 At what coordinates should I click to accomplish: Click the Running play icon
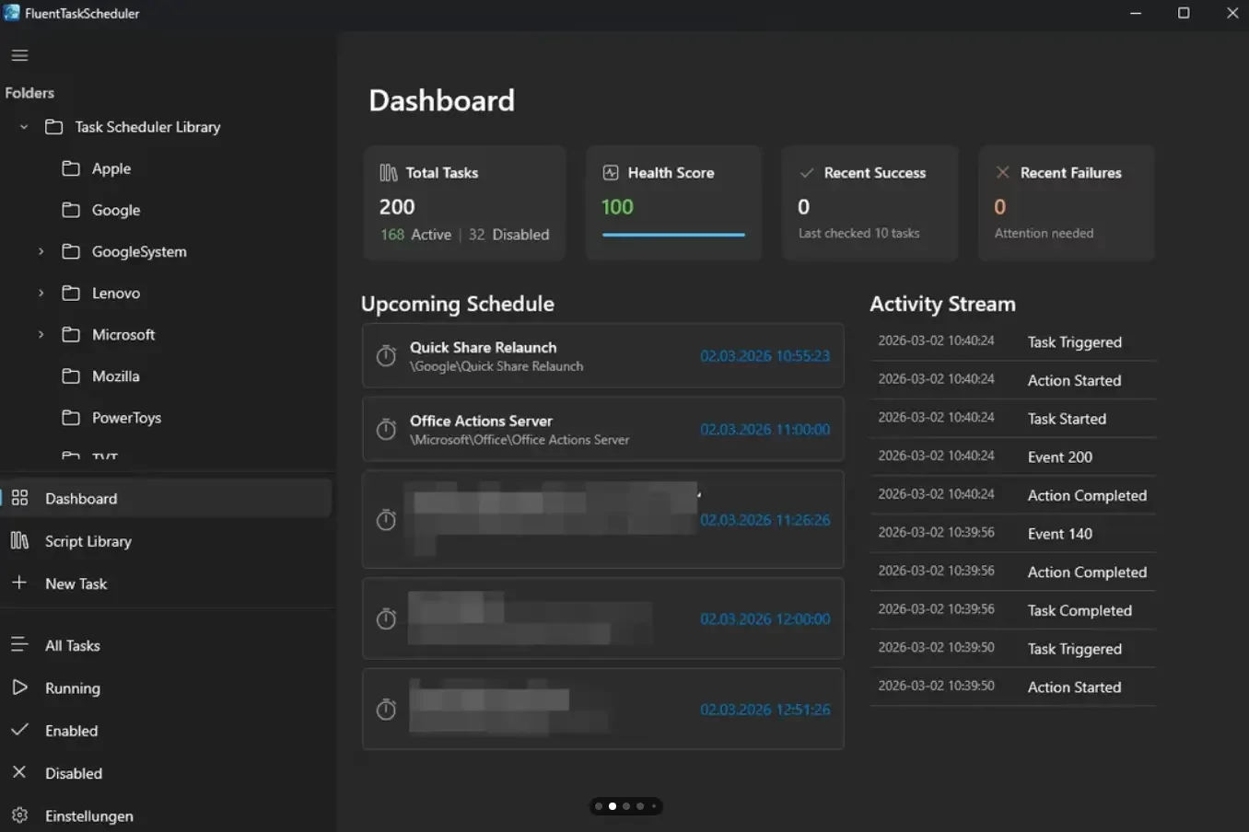pyautogui.click(x=19, y=688)
